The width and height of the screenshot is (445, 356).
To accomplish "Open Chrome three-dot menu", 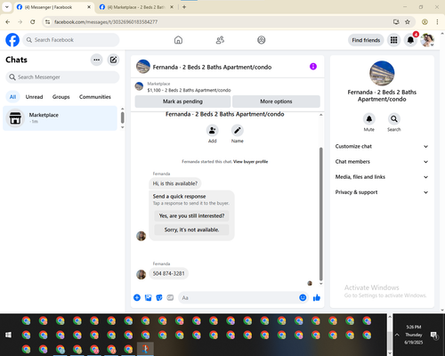I will tap(437, 22).
